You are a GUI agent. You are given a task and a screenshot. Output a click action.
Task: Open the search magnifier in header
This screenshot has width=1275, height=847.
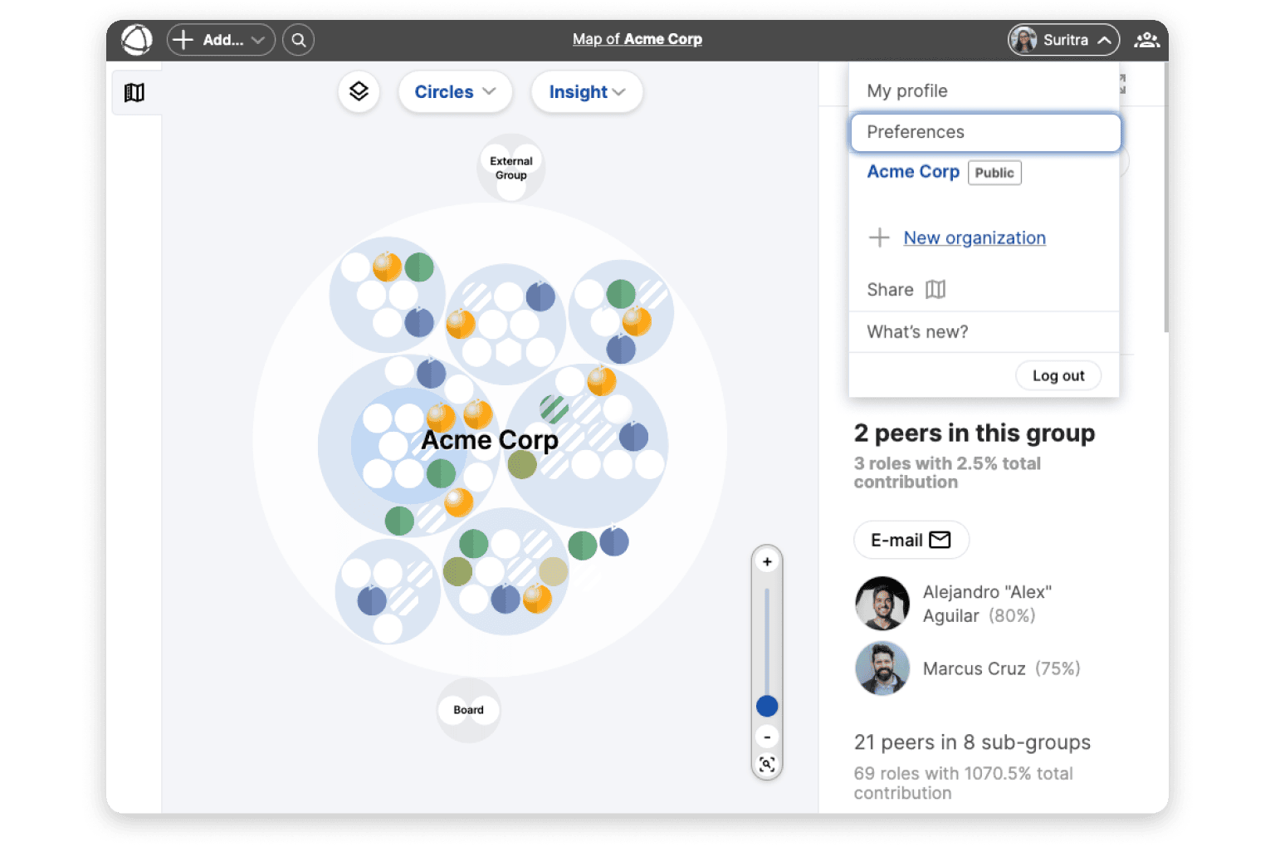(298, 40)
